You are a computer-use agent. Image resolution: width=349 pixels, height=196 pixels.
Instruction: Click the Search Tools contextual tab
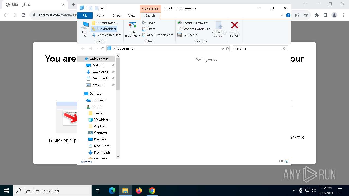tap(150, 9)
